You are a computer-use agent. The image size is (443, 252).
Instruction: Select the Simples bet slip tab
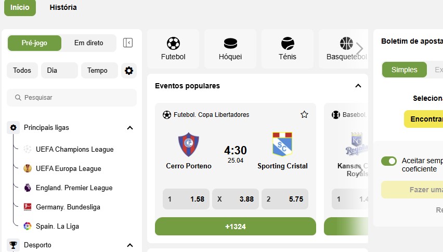[405, 70]
